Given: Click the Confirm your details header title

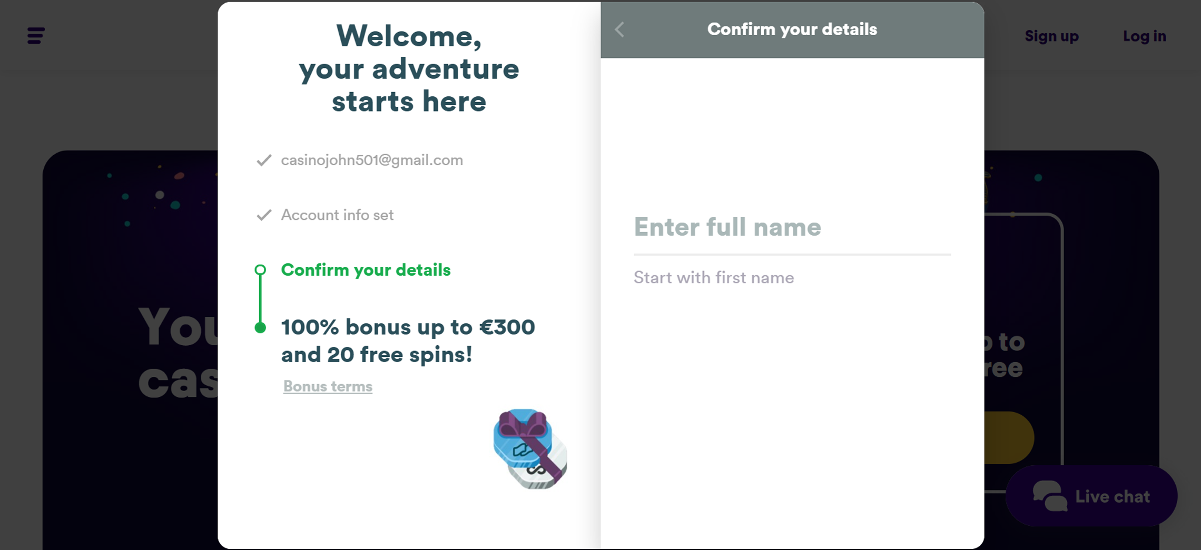Looking at the screenshot, I should [792, 29].
